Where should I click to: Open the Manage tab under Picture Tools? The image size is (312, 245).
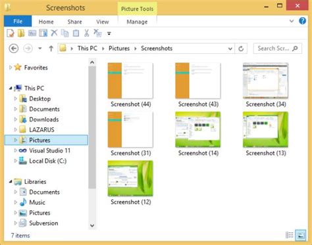137,22
